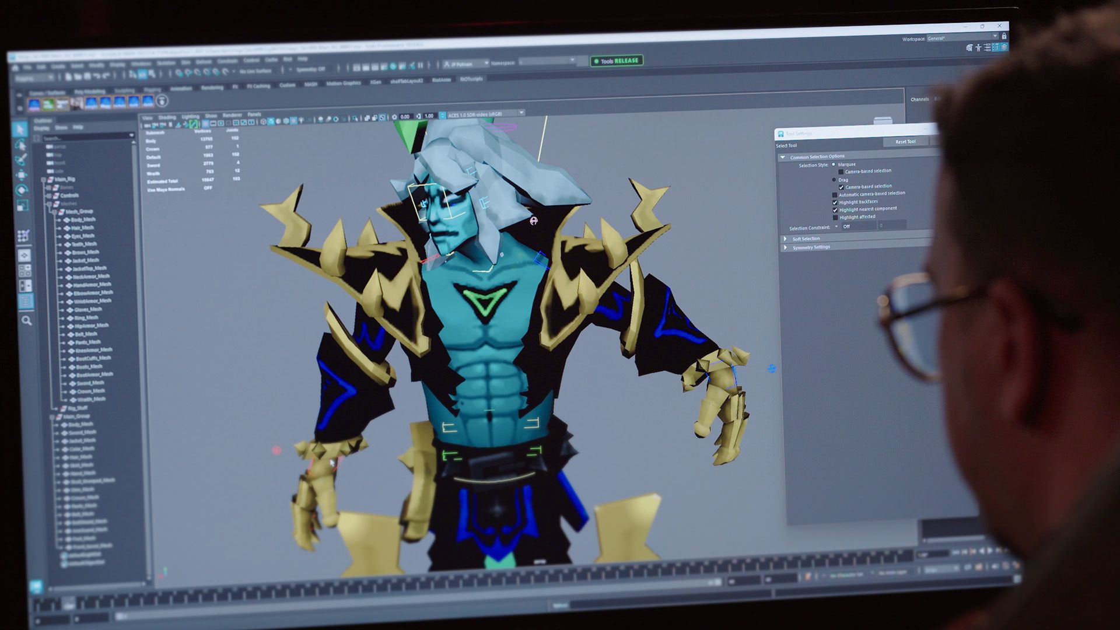Screen dimensions: 1120x630
Task: Collapse the Mesh_Group node in Outliner
Action: click(x=55, y=212)
